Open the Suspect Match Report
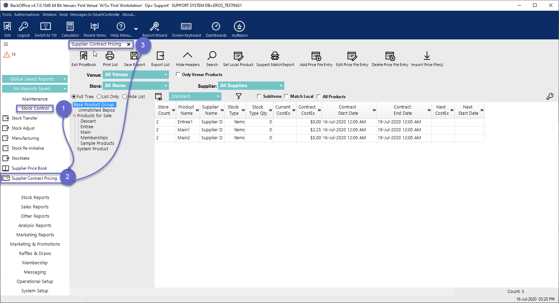 coord(275,56)
